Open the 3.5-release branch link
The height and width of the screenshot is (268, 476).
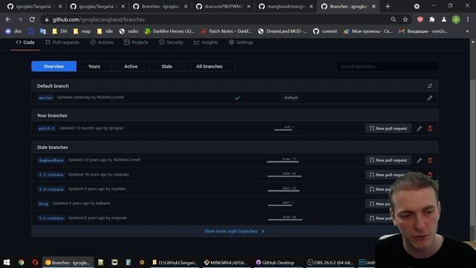coord(51,218)
